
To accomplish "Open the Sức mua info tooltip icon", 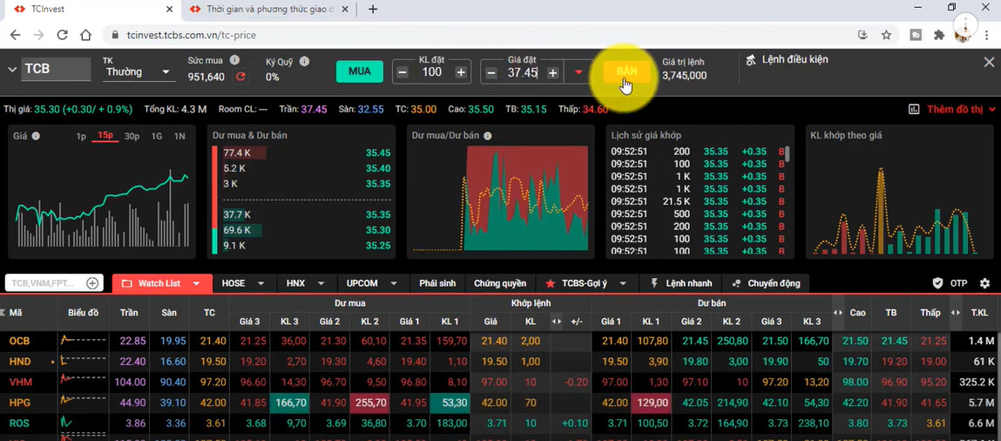I will (x=234, y=60).
